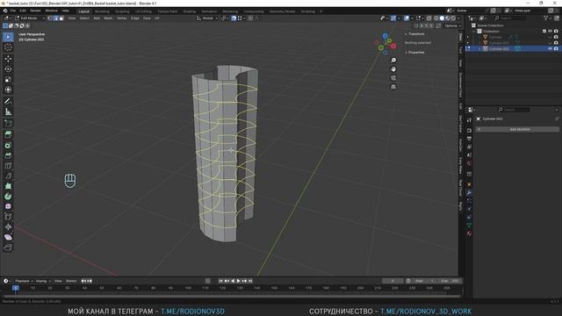Select the Edge Slide tool

point(8,217)
